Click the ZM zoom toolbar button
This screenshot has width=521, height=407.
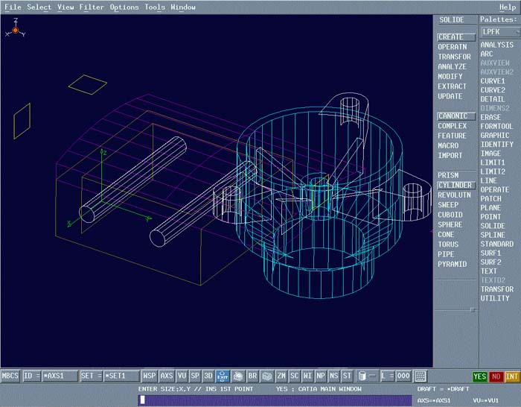[x=281, y=376]
